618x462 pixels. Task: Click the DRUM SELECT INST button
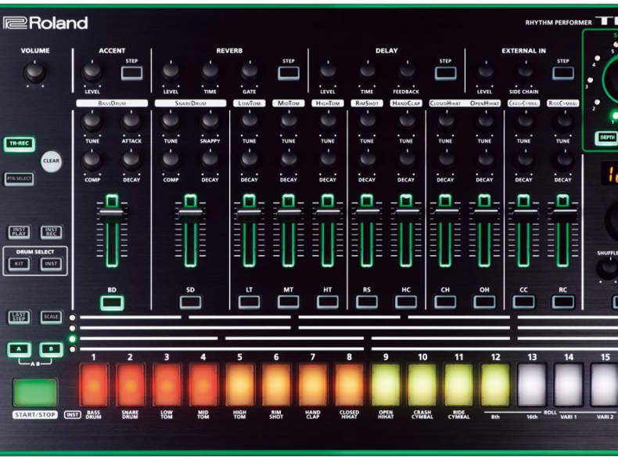(51, 264)
